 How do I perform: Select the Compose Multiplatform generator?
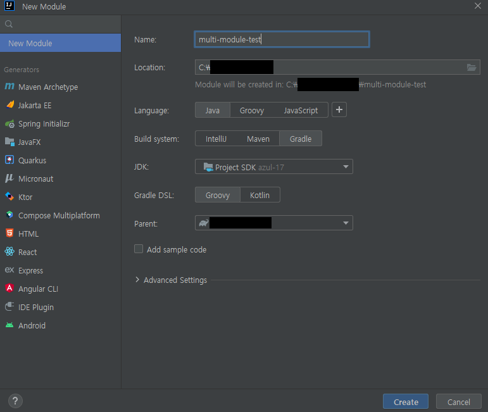click(x=60, y=215)
